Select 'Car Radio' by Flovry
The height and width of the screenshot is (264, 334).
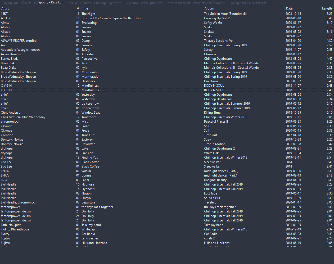click(88, 234)
